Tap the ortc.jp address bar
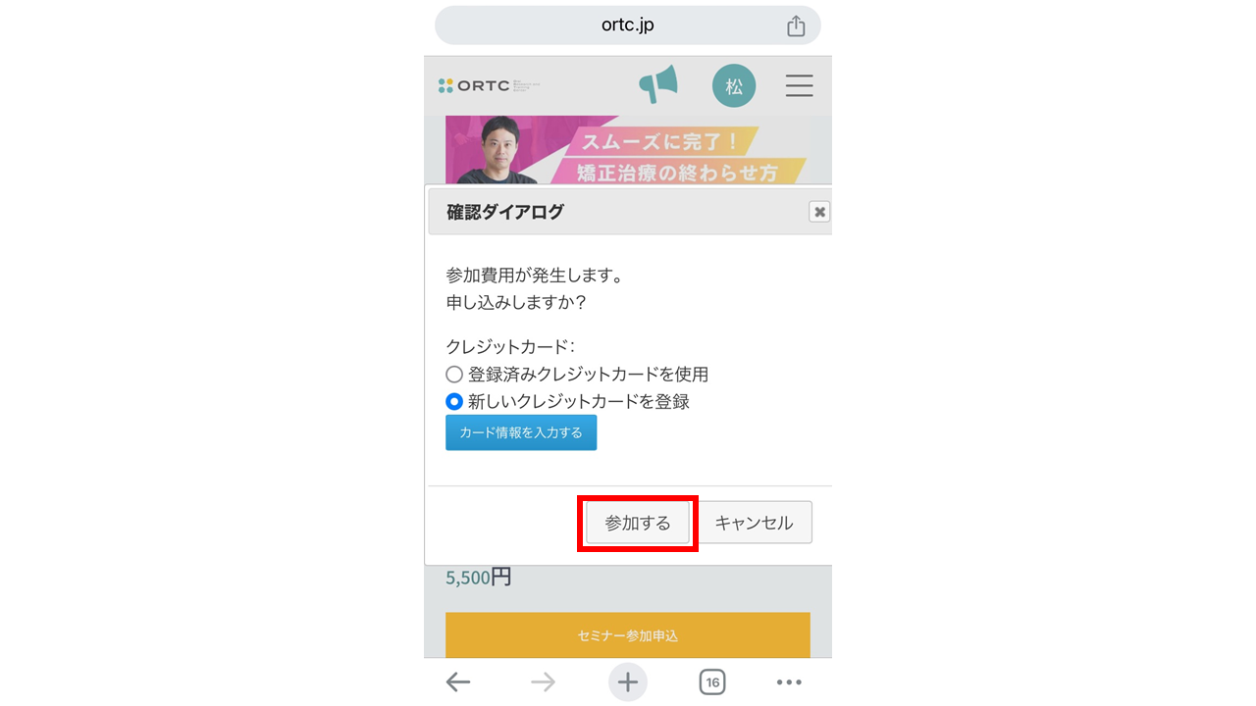This screenshot has width=1256, height=706. pyautogui.click(x=628, y=25)
